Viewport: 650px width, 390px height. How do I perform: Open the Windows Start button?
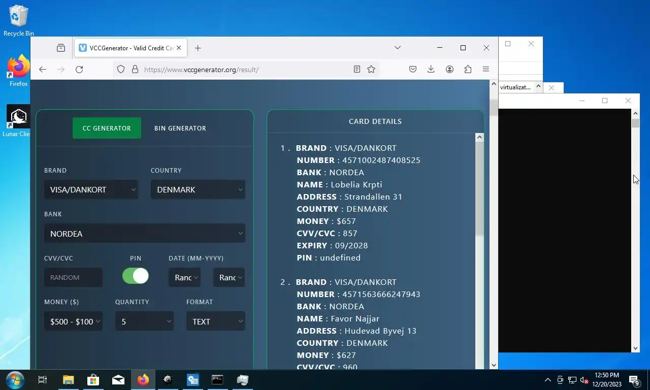15,380
